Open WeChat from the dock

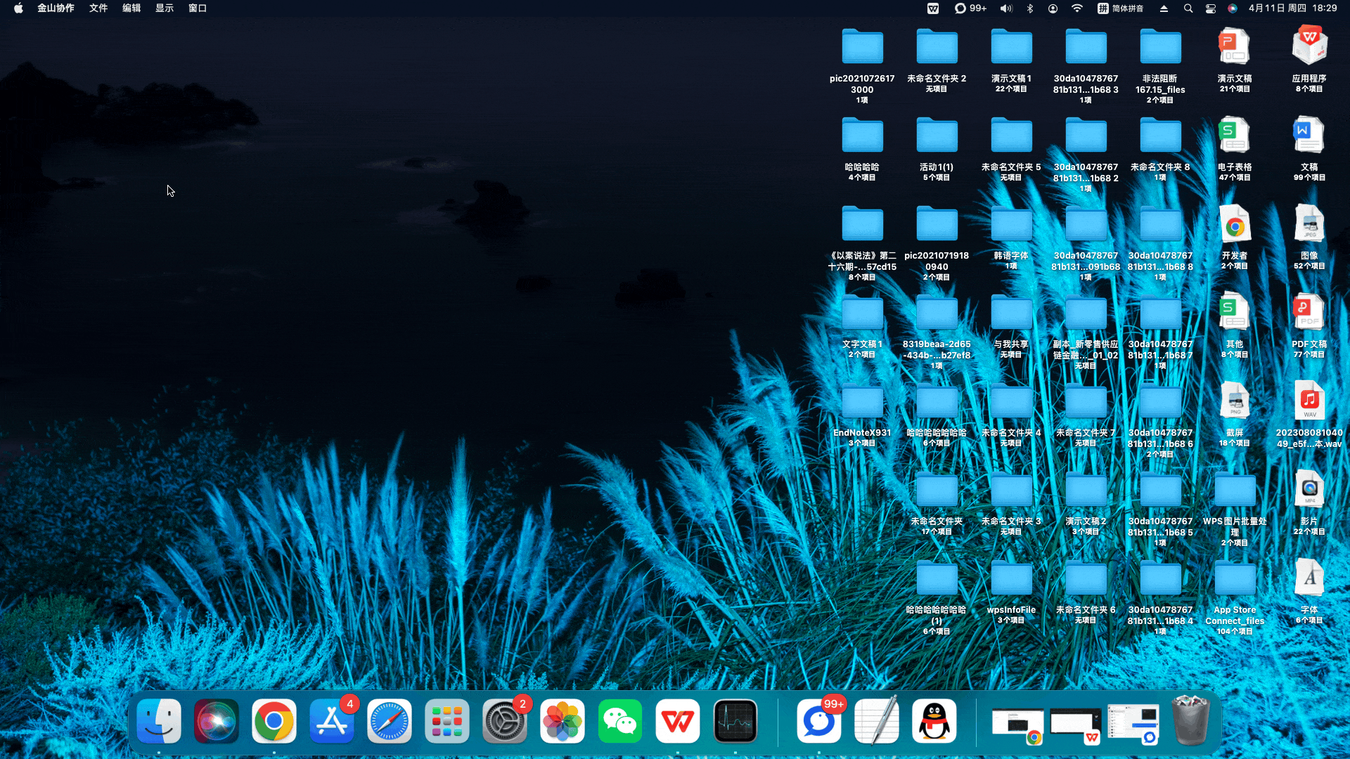click(x=619, y=721)
